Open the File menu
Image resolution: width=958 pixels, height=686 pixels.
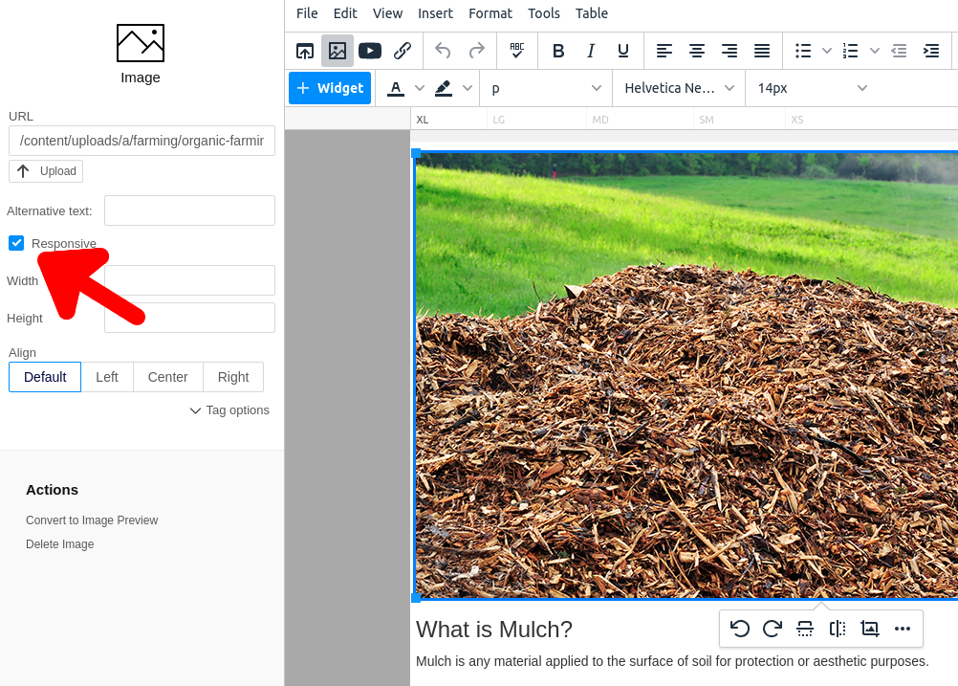coord(307,13)
